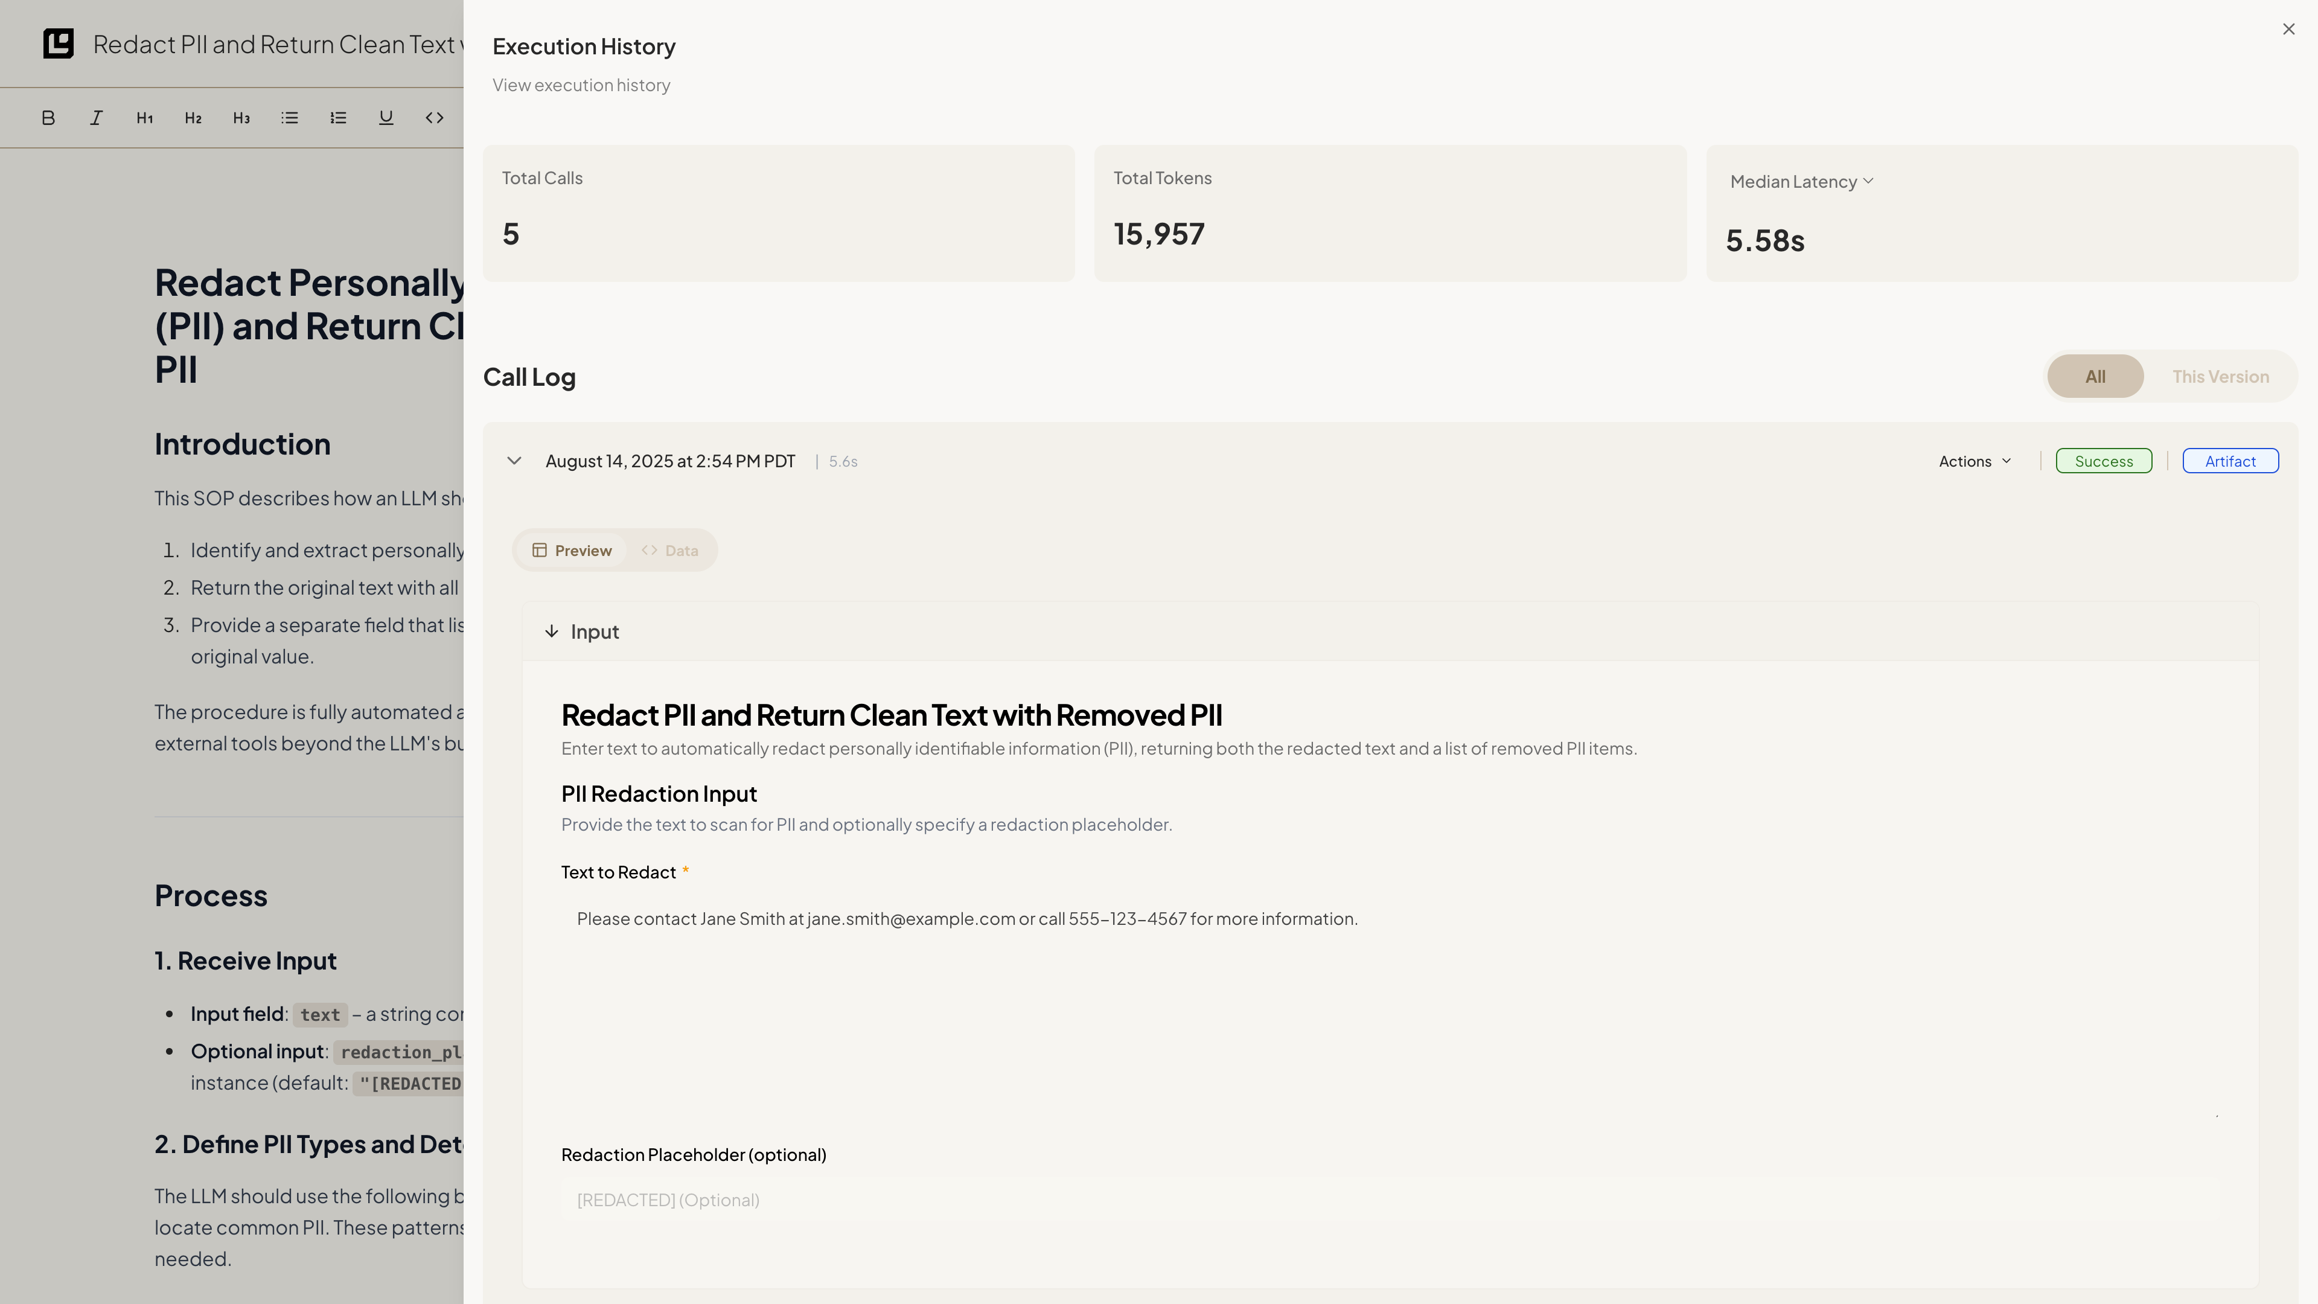Viewport: 2318px width, 1304px height.
Task: Collapse the August 14 call entry
Action: click(514, 461)
